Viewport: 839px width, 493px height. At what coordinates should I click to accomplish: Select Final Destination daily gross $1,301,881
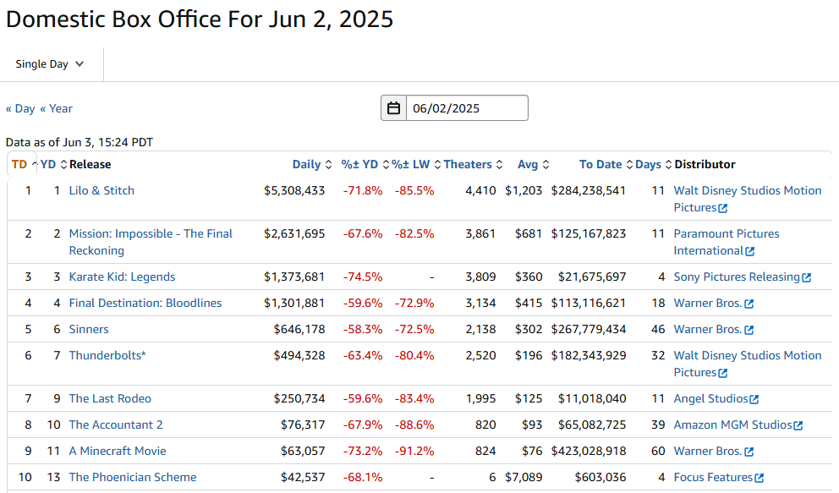click(294, 303)
